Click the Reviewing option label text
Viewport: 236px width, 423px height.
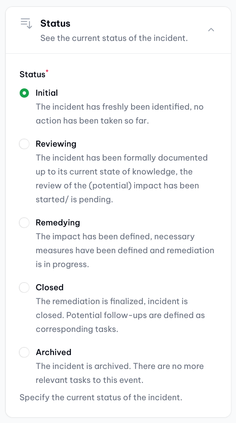56,144
